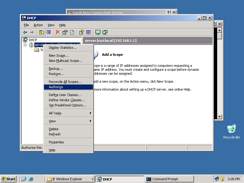Click the server.kszi.local [192.168.1.1] header

[111, 41]
